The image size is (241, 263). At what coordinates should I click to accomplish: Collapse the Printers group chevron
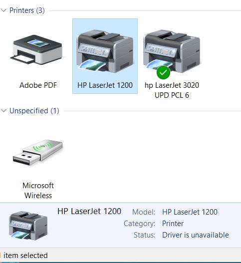click(3, 10)
